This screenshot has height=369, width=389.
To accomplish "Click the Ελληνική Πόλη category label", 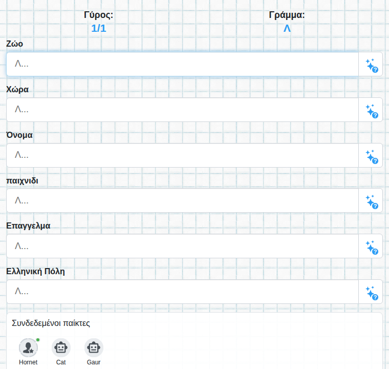I will (35, 271).
